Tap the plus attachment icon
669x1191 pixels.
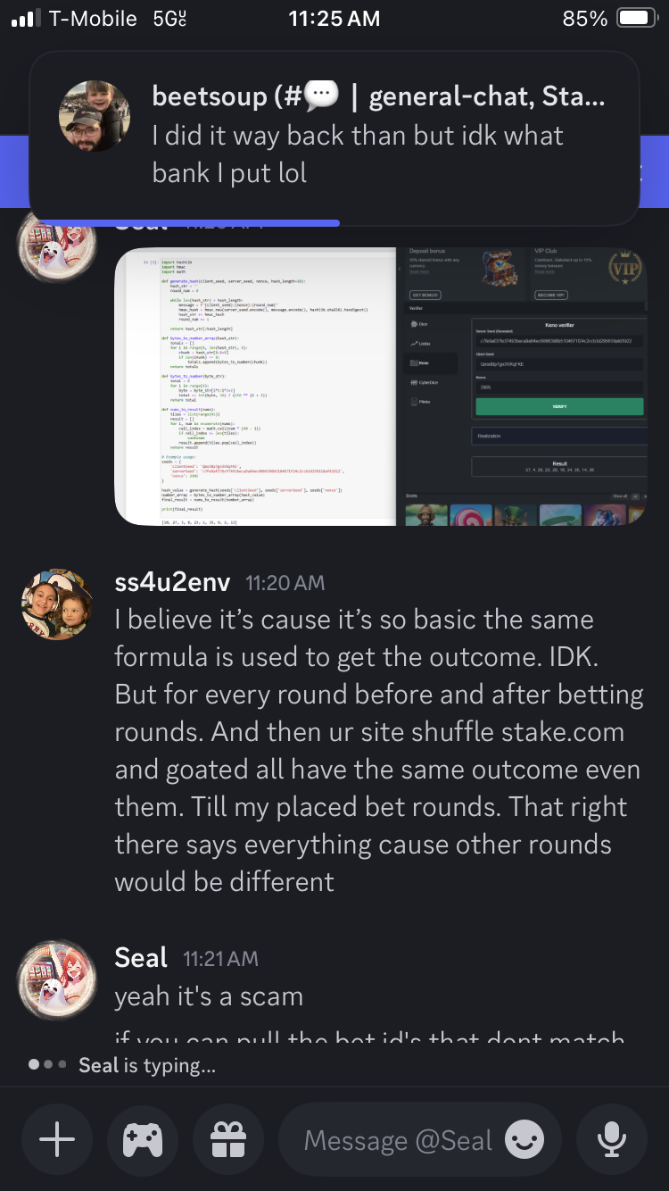pyautogui.click(x=57, y=1139)
